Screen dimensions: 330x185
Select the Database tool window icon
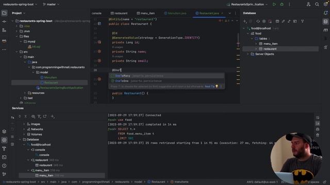point(325,22)
